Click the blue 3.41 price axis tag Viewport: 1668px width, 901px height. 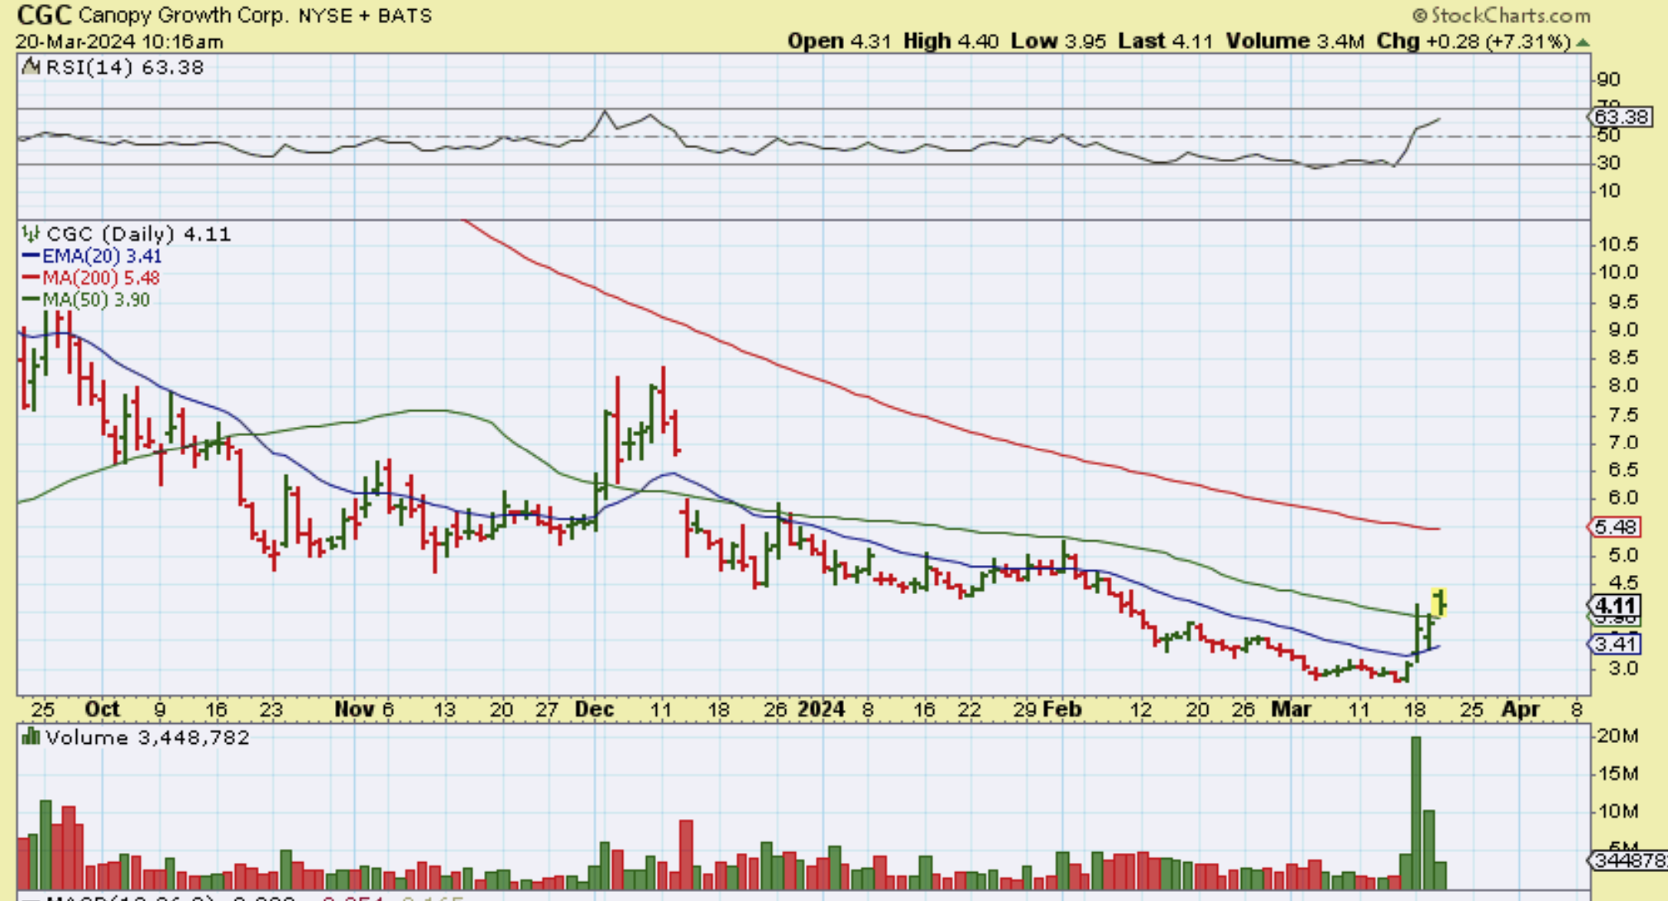1614,644
